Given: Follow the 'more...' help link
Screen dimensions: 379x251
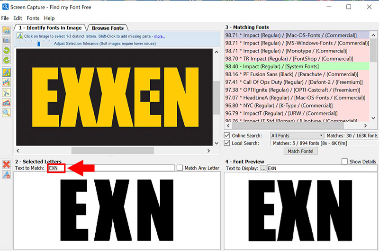Looking at the screenshot, I should coord(160,36).
